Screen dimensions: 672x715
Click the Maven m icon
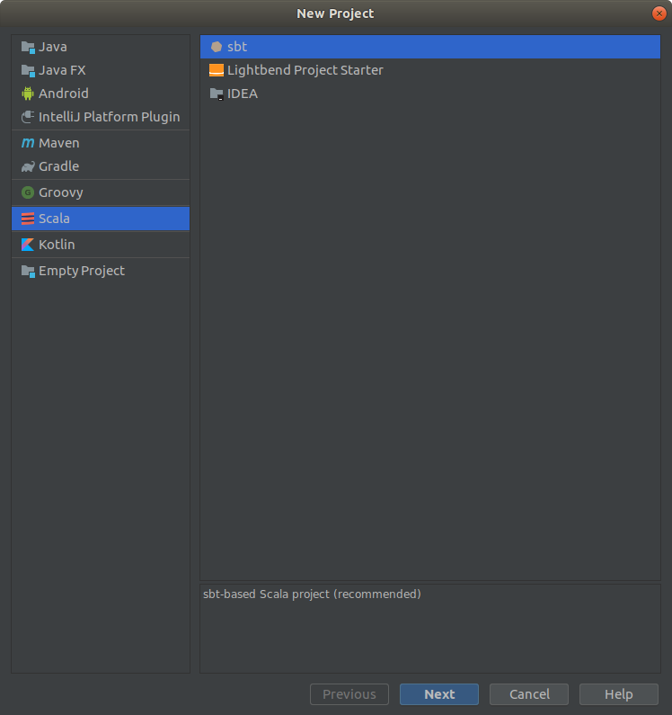(x=28, y=143)
